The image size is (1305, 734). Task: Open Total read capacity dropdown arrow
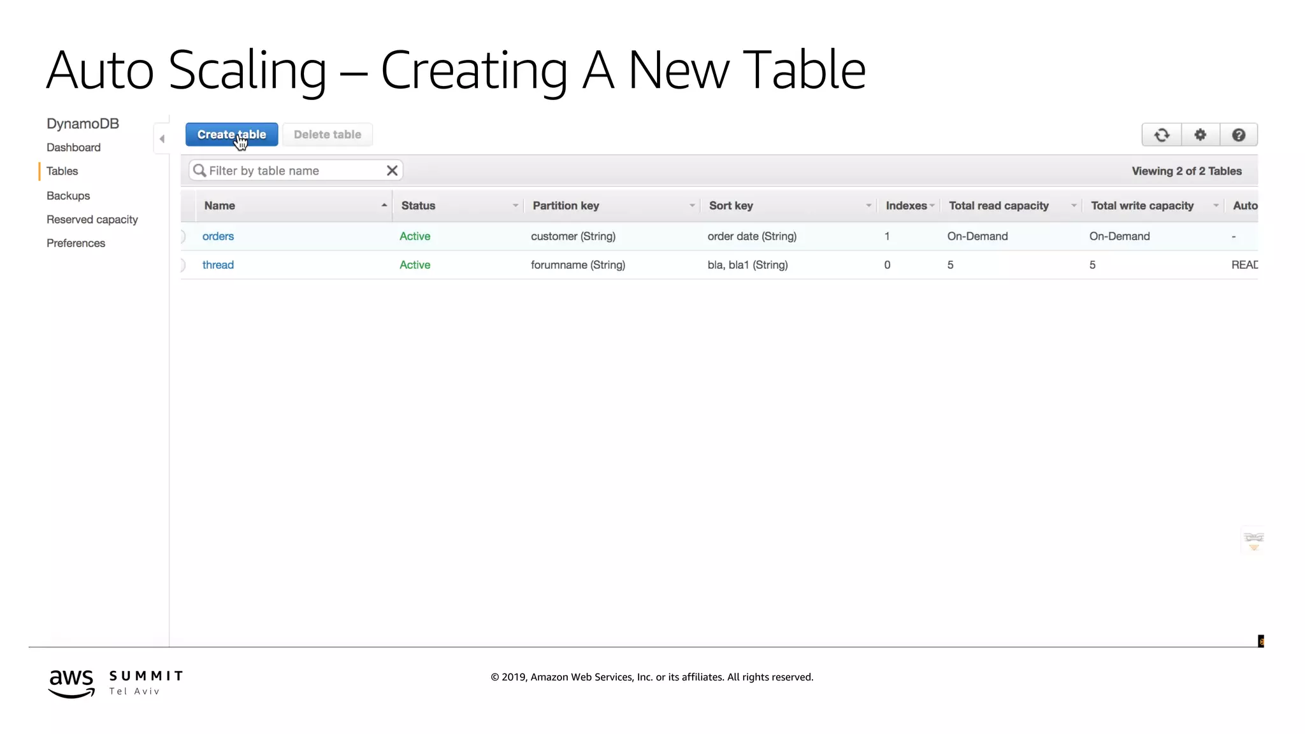pos(1074,206)
